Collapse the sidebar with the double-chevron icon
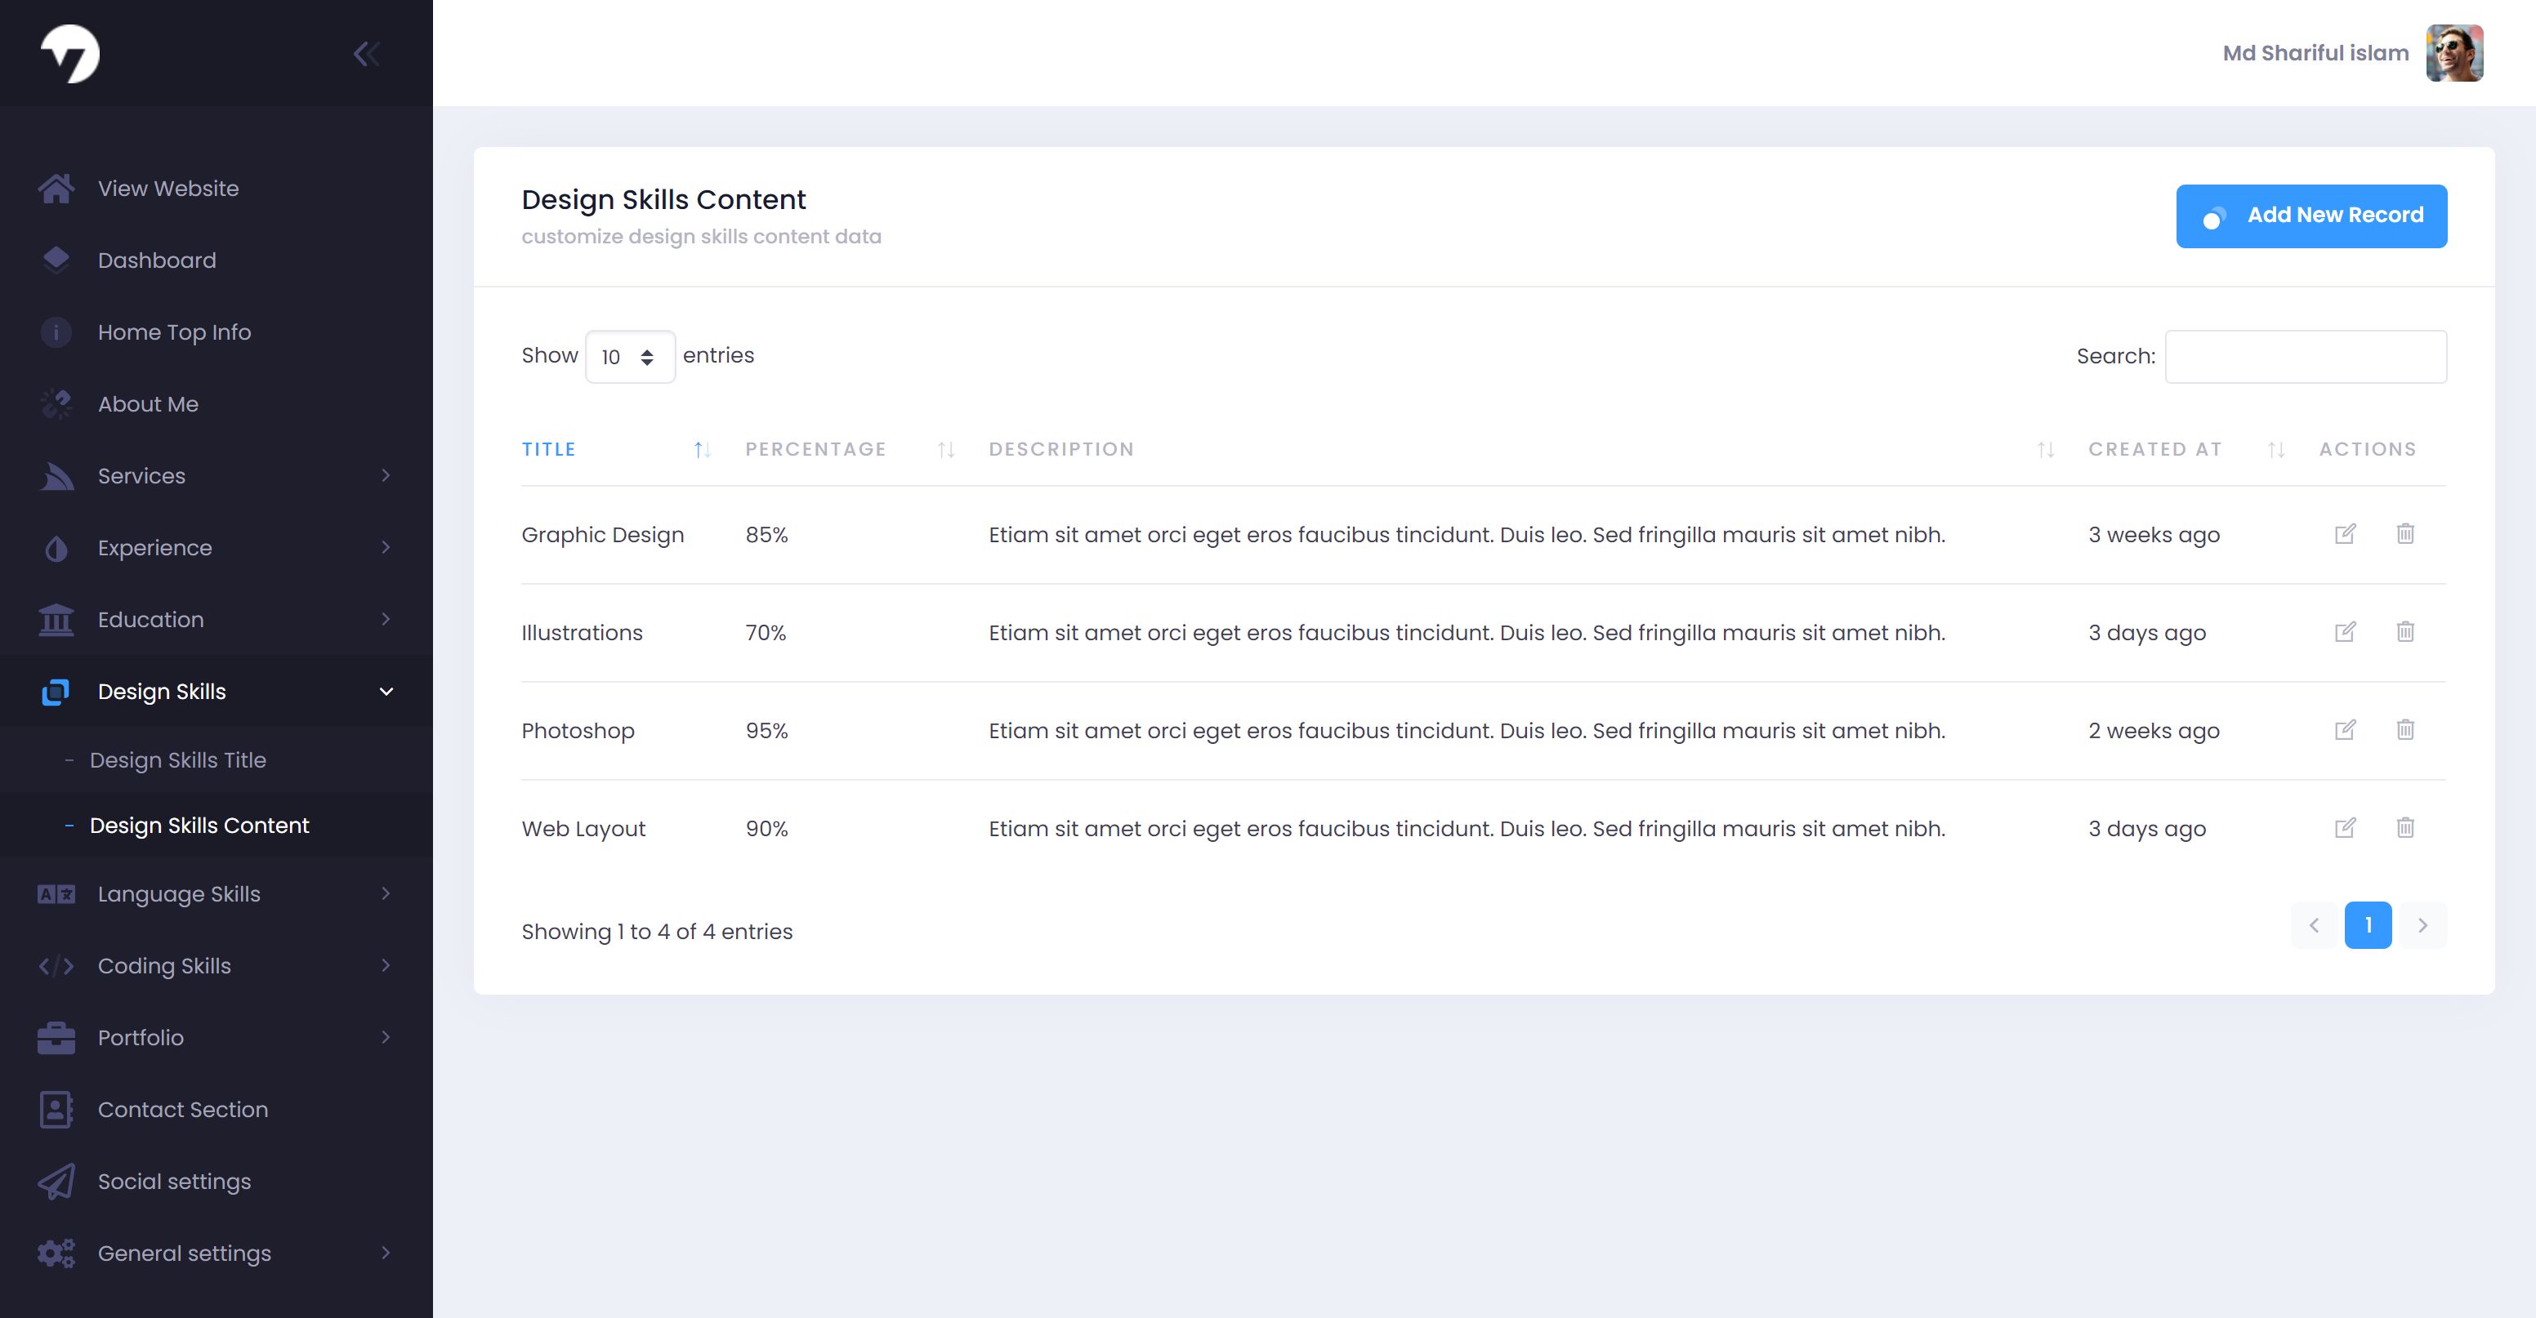Image resolution: width=2536 pixels, height=1318 pixels. [366, 53]
